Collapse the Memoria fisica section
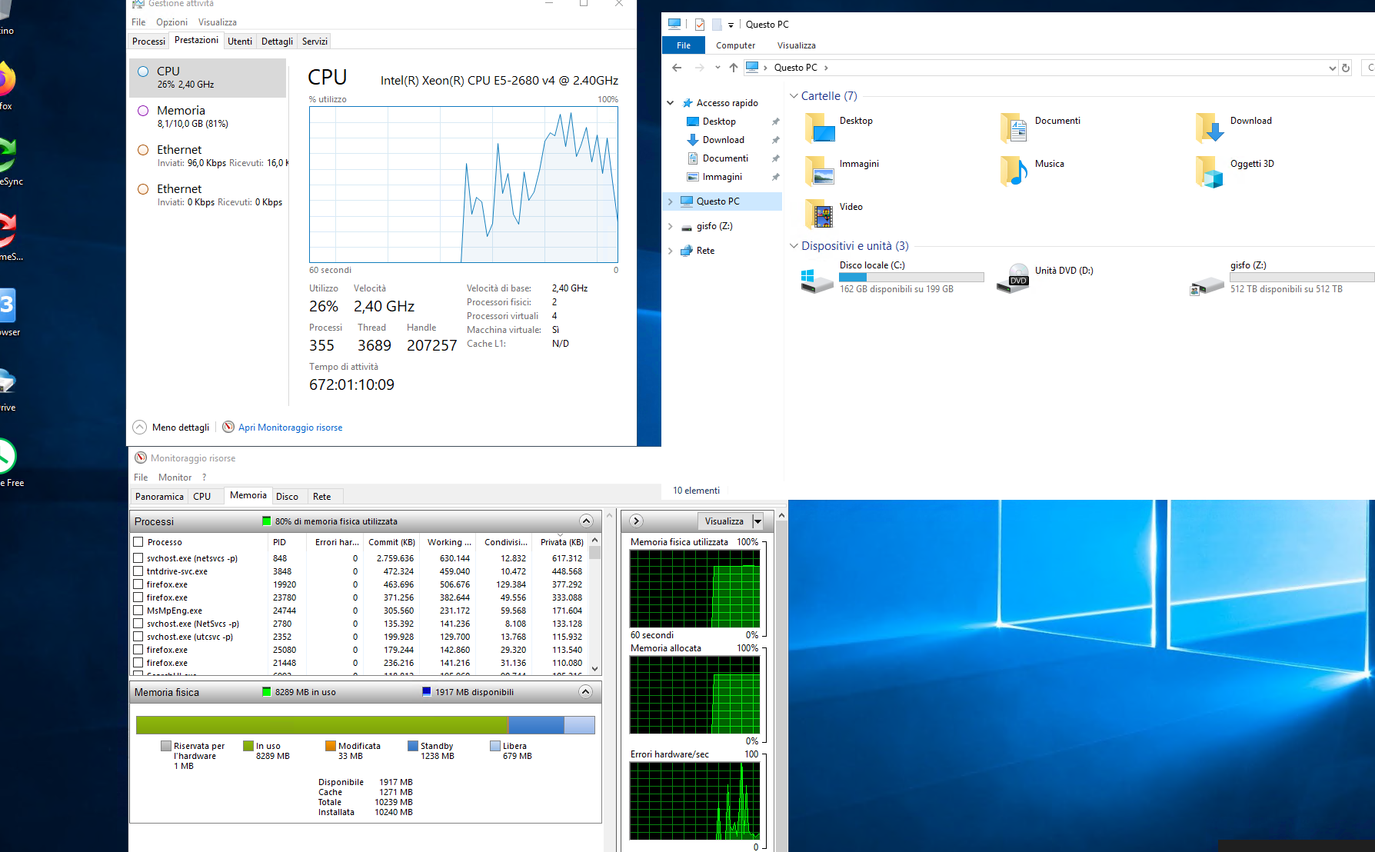This screenshot has height=852, width=1375. click(x=585, y=692)
